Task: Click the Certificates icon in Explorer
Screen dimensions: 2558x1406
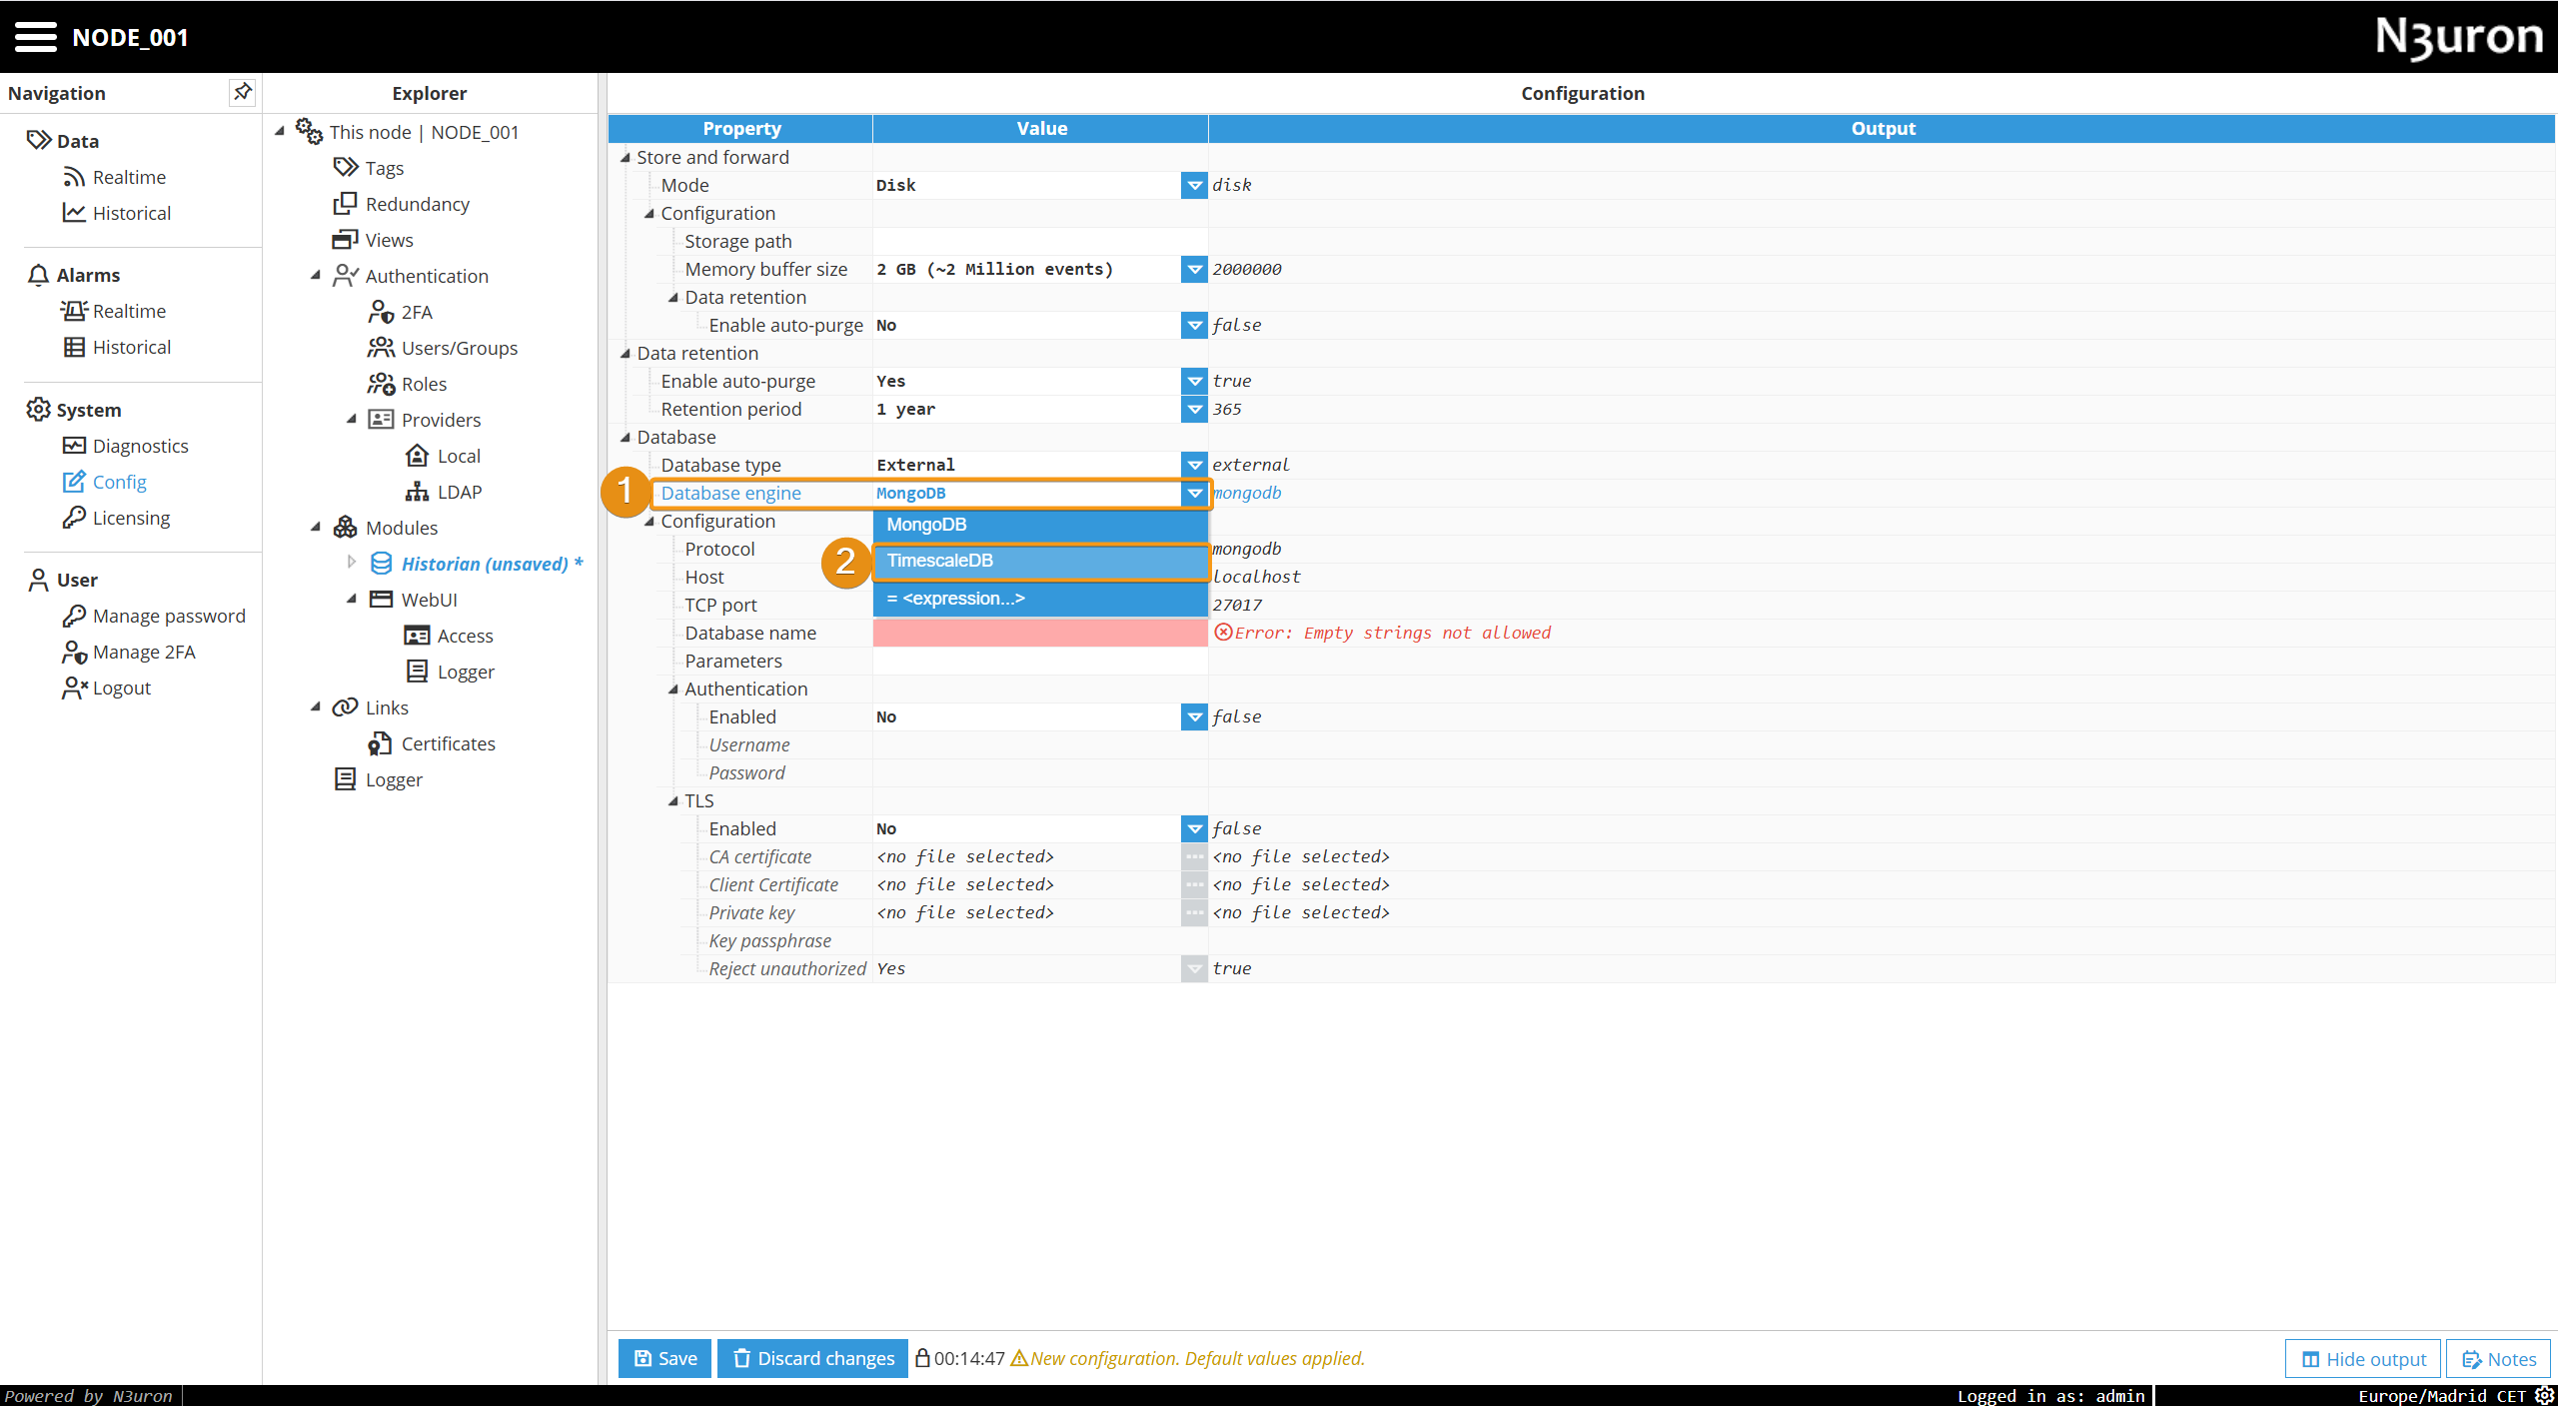Action: pos(380,743)
